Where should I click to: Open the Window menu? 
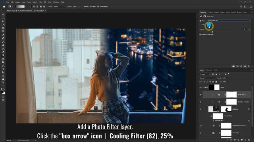56,2
